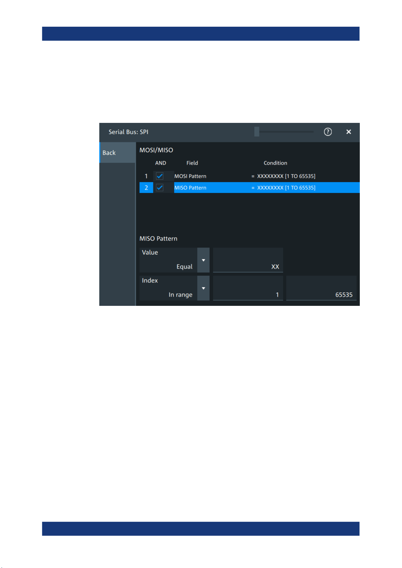Click row number 2 in table
Screen dimensions: 402x568
click(x=146, y=188)
